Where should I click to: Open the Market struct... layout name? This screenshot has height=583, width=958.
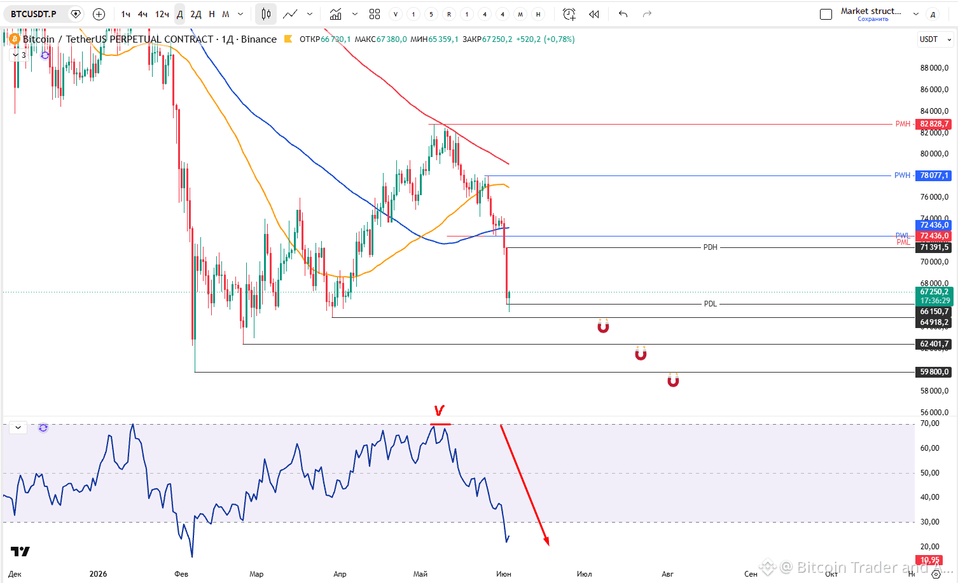pos(871,11)
